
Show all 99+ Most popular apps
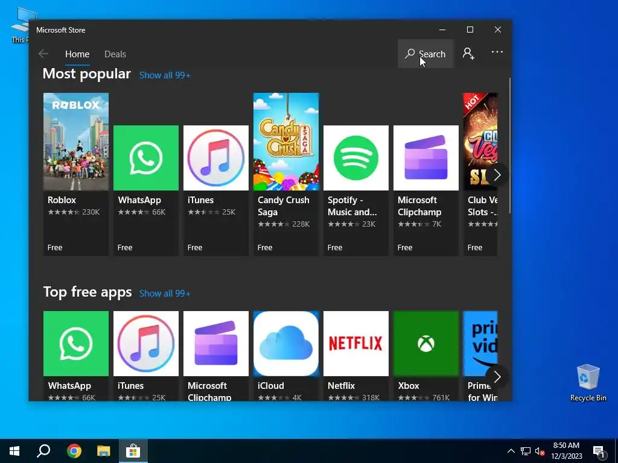165,75
